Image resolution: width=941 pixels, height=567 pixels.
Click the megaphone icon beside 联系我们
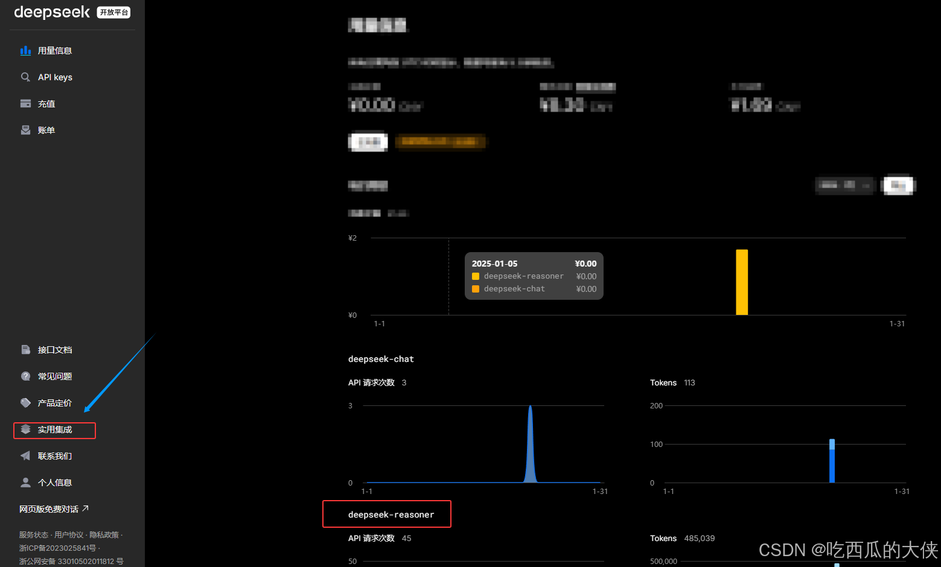pos(25,456)
